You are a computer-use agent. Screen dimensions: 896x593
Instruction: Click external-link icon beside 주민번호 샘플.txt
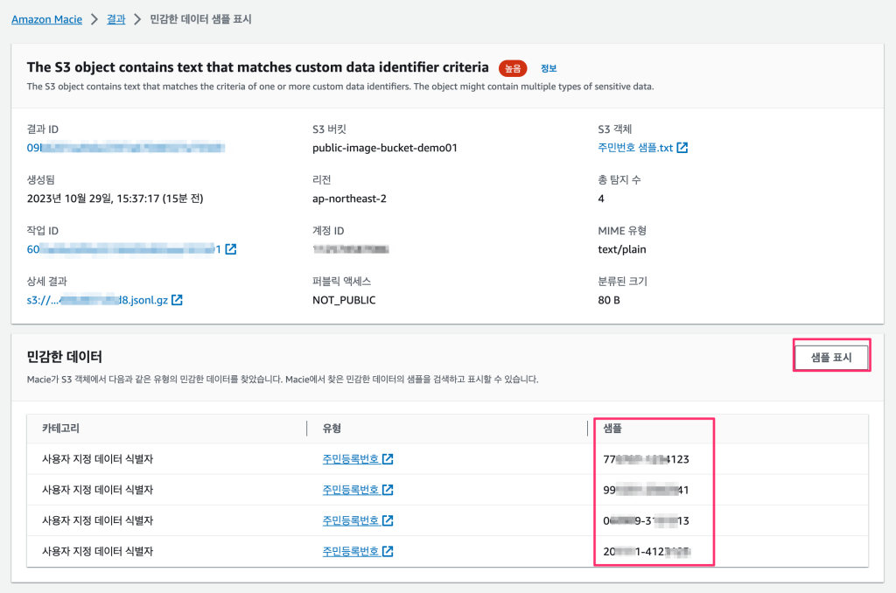tap(682, 148)
